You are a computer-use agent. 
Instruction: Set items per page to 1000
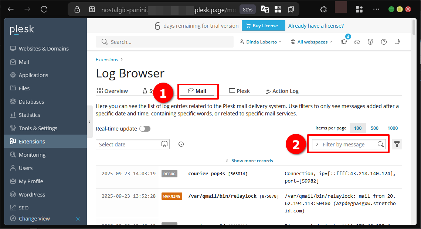coord(393,128)
